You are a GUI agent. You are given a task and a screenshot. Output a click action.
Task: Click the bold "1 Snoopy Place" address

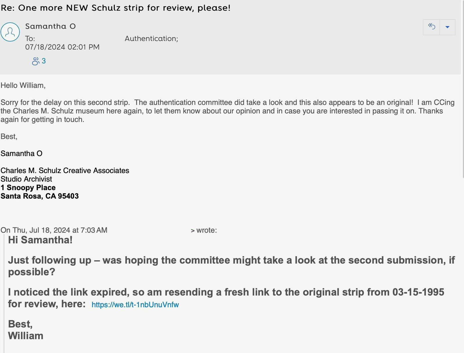pos(28,187)
